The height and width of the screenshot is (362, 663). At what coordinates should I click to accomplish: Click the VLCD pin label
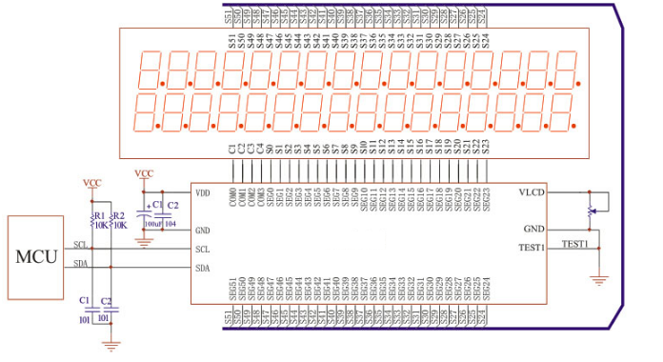click(532, 192)
